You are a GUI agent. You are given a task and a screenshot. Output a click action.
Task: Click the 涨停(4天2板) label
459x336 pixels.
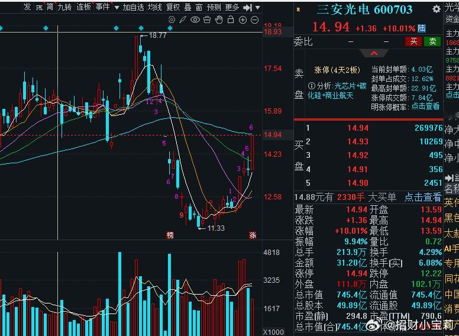tap(337, 70)
